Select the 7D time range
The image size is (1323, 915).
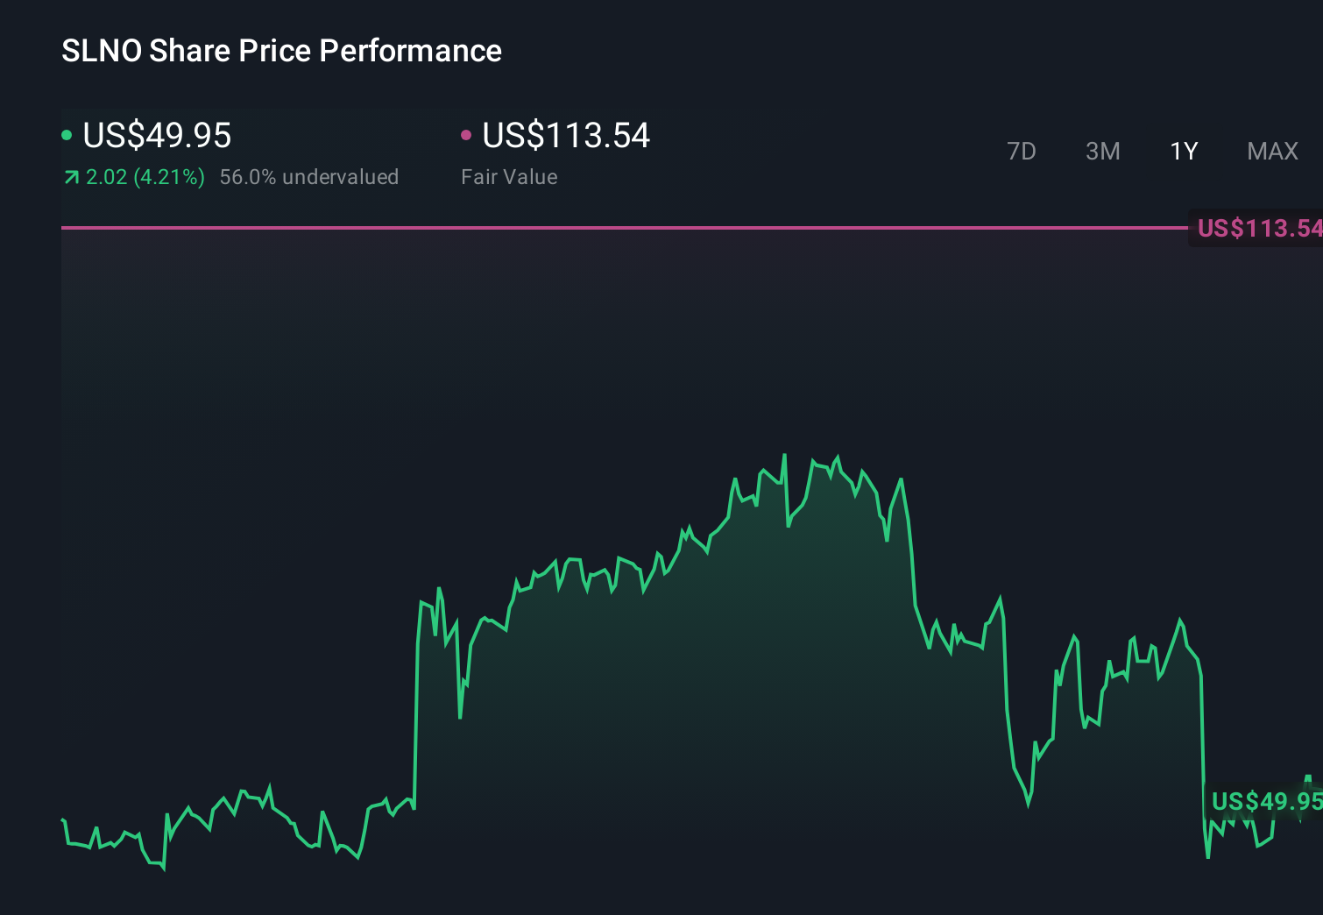[1022, 152]
